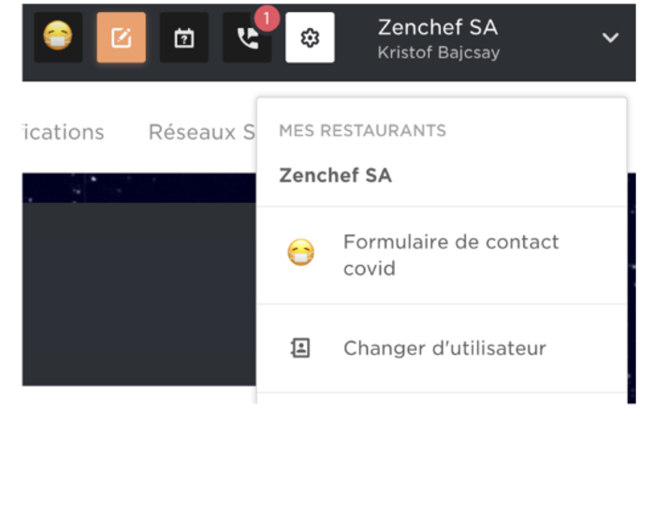Choose Zenchef SA under Mes Restaurants
Image resolution: width=653 pixels, height=526 pixels.
[x=335, y=175]
